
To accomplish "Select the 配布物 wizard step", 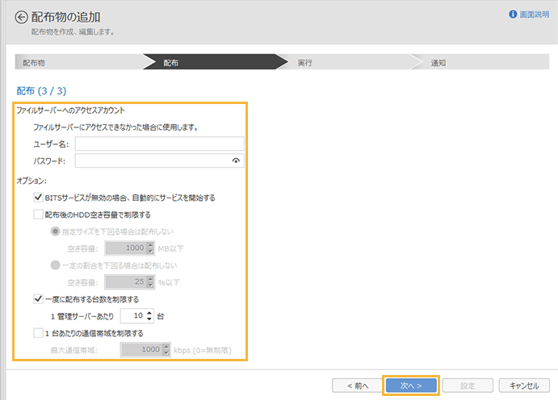I will 79,62.
